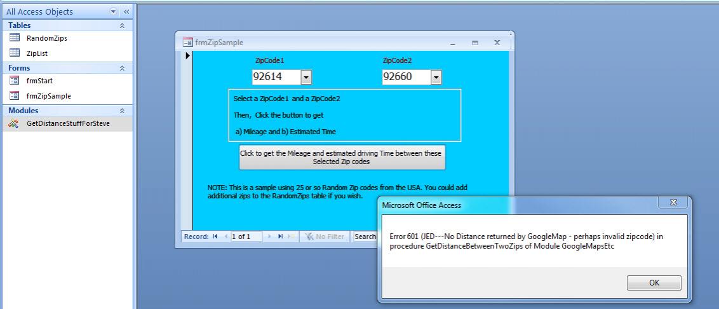Go to the previous record

(x=225, y=237)
